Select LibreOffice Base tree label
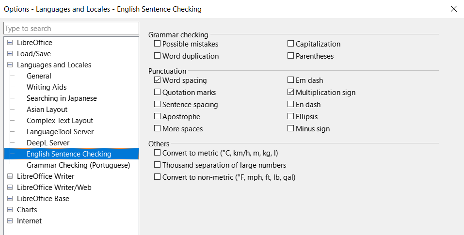The image size is (464, 235). [x=43, y=198]
